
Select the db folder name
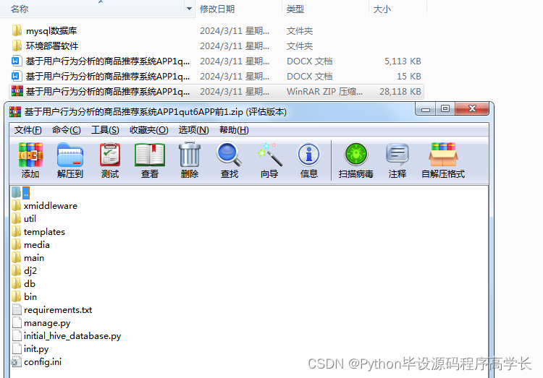click(x=30, y=284)
